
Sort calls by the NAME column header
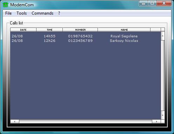[x=124, y=30]
